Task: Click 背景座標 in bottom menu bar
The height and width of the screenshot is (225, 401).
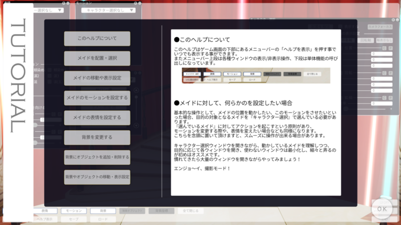Action: tap(162, 211)
